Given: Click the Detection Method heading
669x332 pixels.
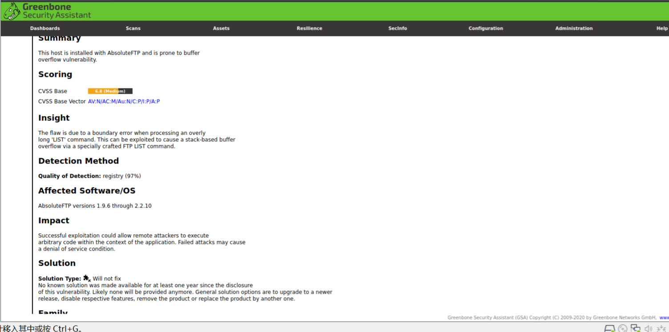Looking at the screenshot, I should pyautogui.click(x=78, y=161).
